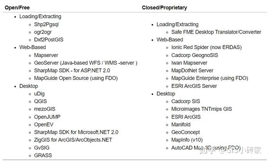Click Mapserver under Open Web-Based
268x161 pixels.
(x=46, y=55)
